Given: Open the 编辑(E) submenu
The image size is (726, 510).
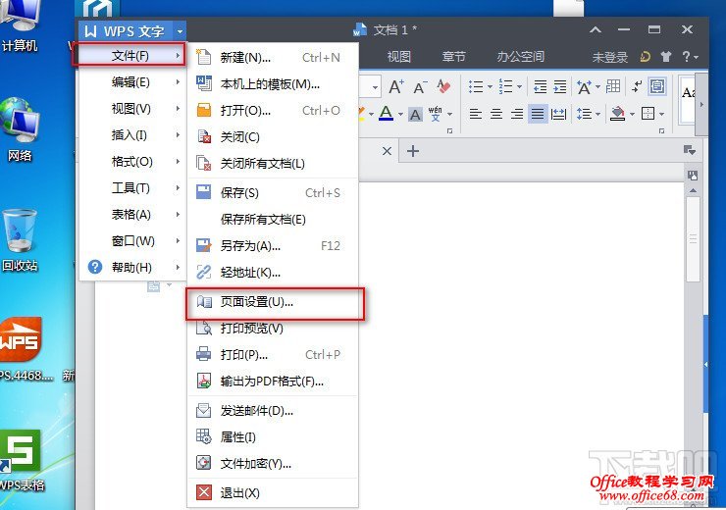Looking at the screenshot, I should coord(132,82).
